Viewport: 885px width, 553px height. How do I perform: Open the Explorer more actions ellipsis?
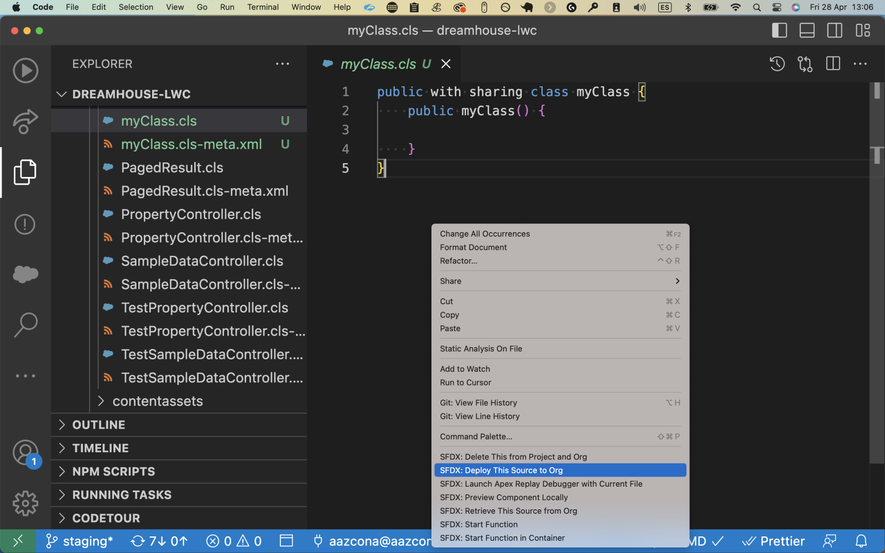coord(283,64)
